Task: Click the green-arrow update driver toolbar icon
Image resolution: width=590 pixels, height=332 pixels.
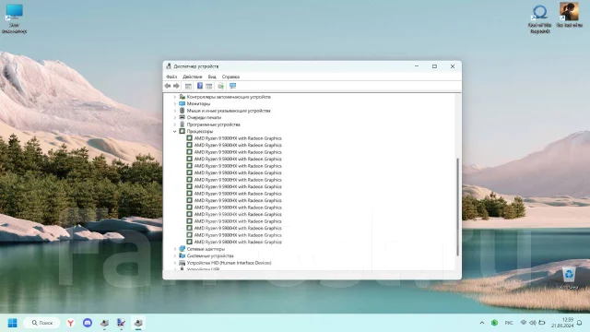Action: coord(221,86)
